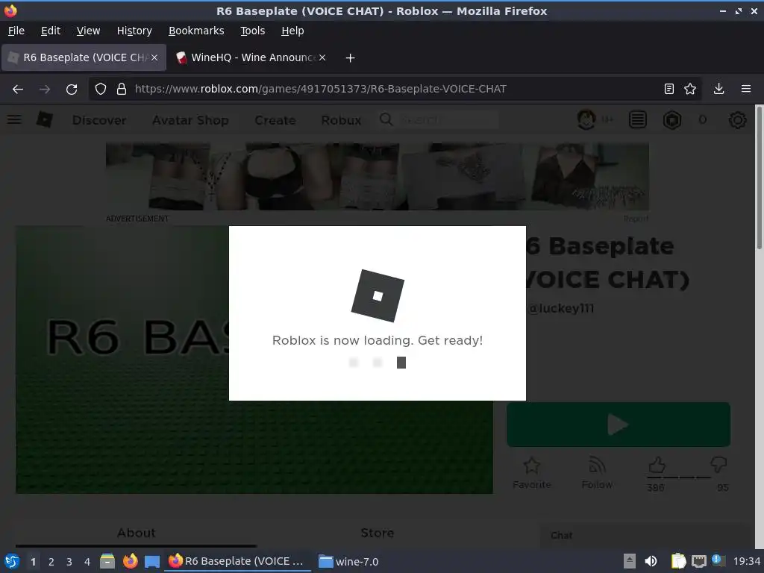
Task: Switch to workspace 2 in pager
Action: click(51, 562)
